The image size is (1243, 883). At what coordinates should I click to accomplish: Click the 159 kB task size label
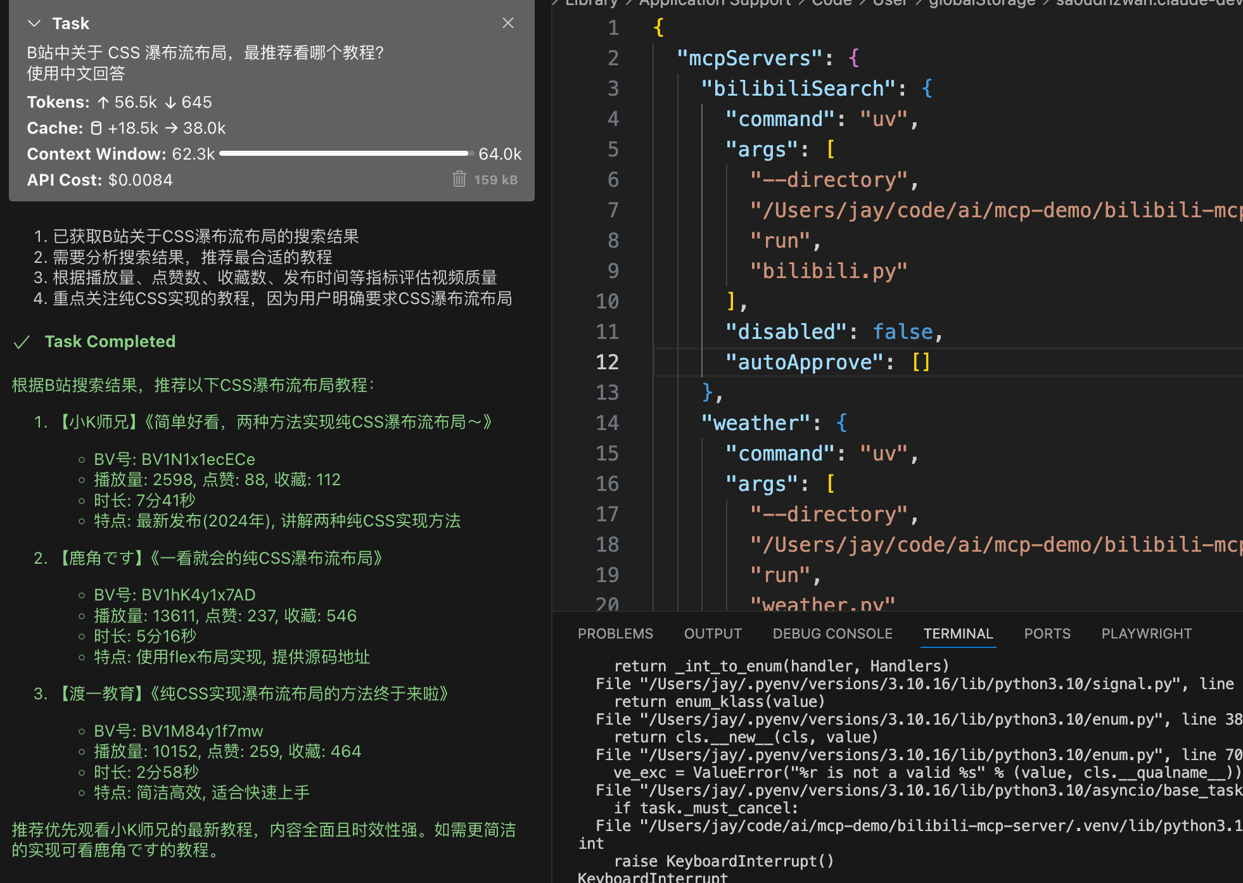495,180
